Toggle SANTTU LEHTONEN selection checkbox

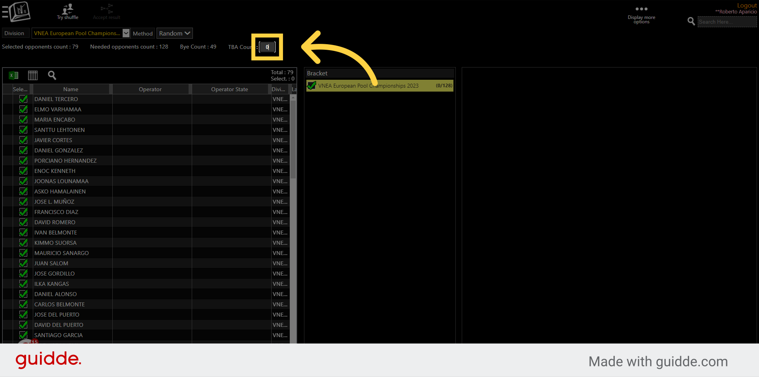point(23,130)
